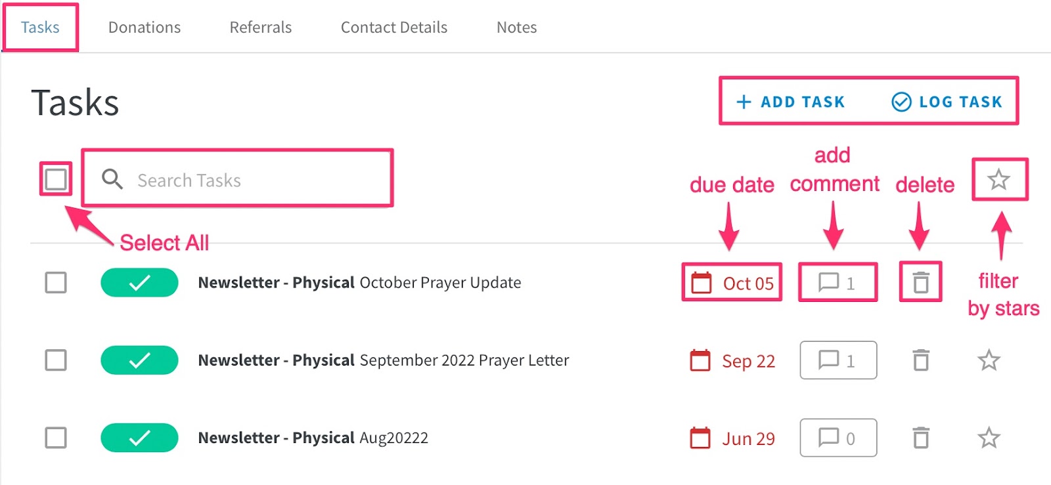Click the Add Task button
The width and height of the screenshot is (1051, 485).
coord(790,102)
